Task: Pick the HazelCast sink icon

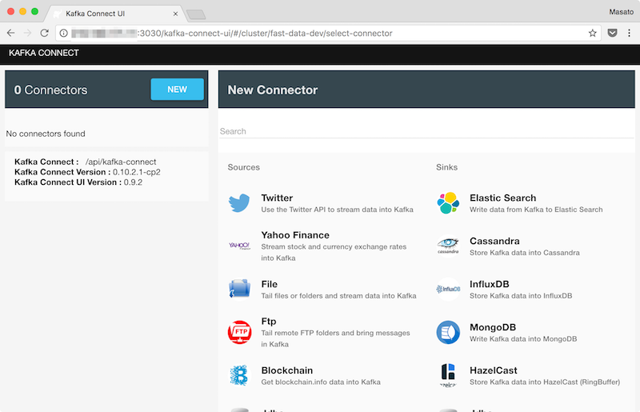Action: 448,375
